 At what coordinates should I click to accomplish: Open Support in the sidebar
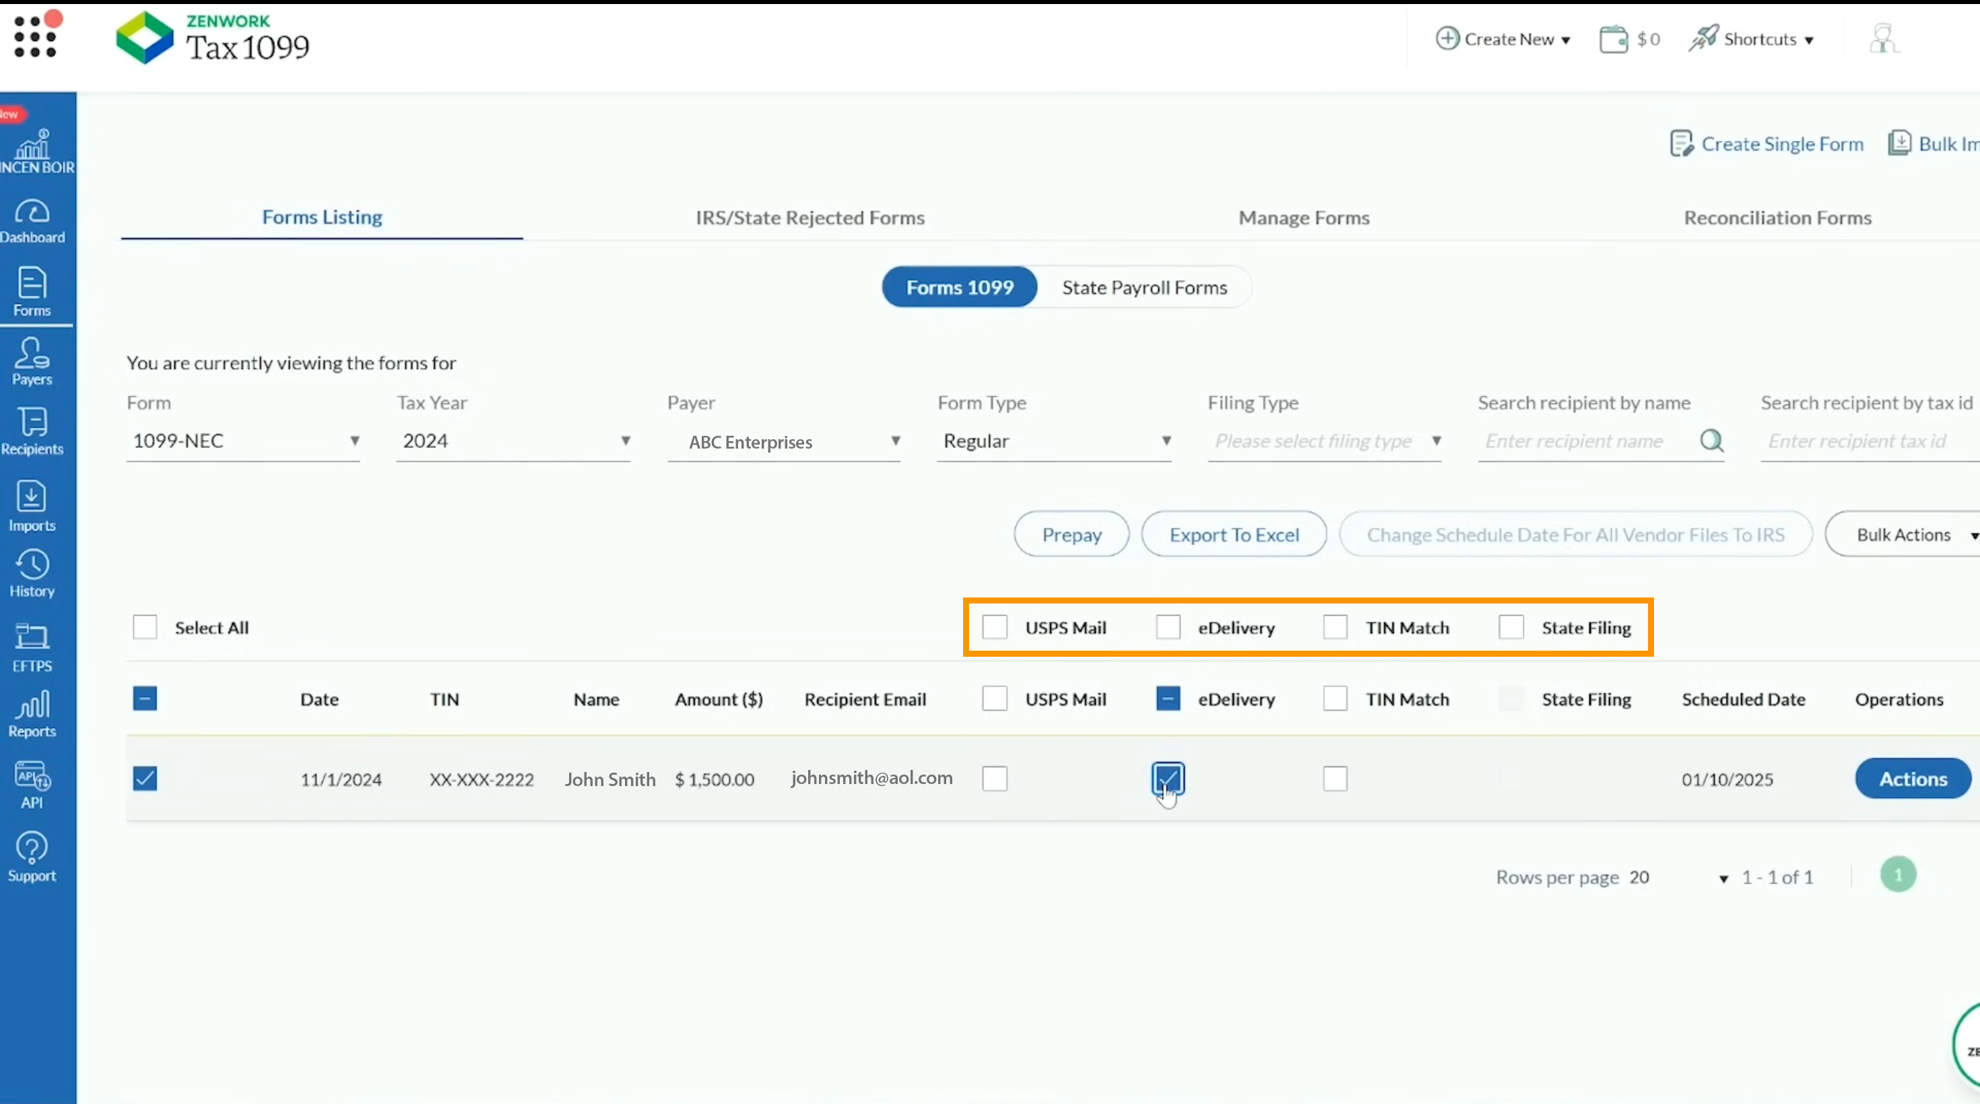point(32,857)
